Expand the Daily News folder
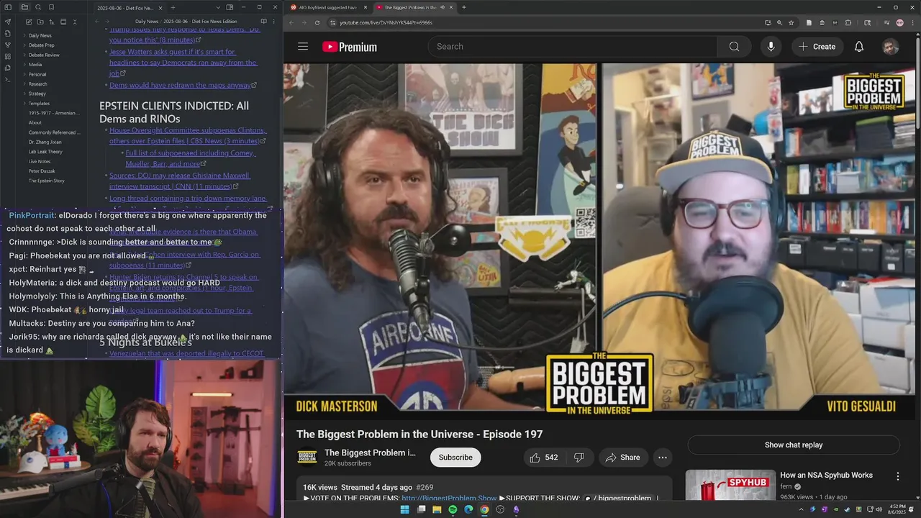Screen dimensions: 921x518 tap(40, 35)
